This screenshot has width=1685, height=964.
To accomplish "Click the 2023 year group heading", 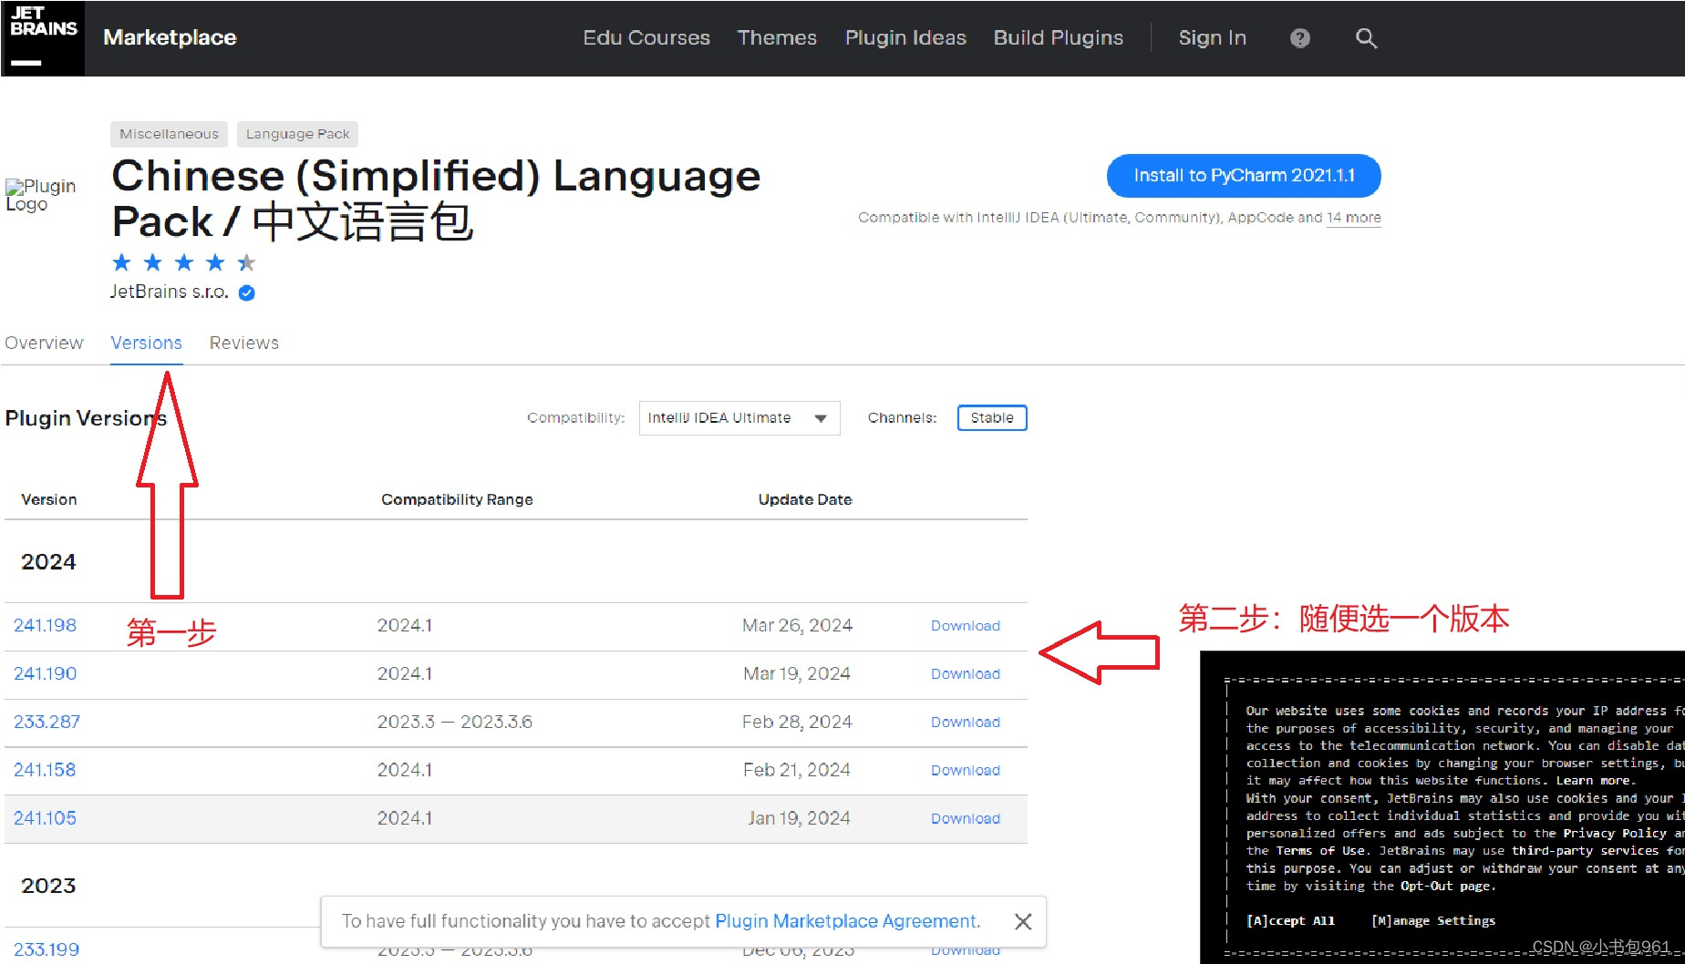I will pyautogui.click(x=48, y=886).
